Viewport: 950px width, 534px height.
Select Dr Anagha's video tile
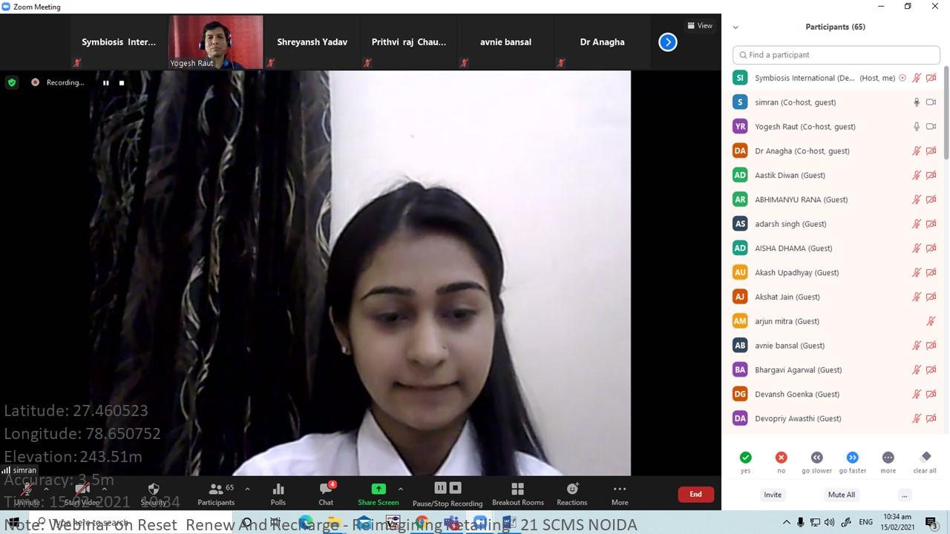click(602, 42)
